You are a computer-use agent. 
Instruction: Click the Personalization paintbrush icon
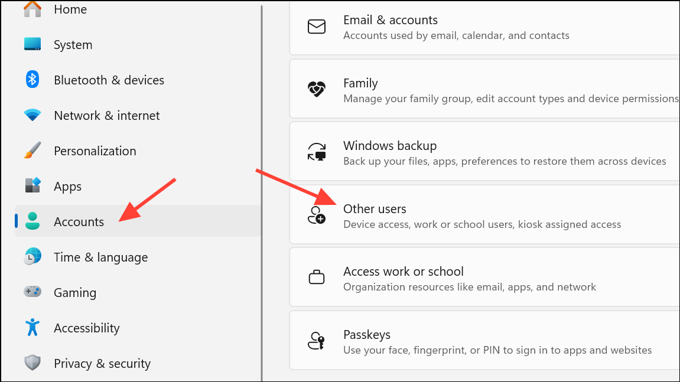tap(32, 151)
